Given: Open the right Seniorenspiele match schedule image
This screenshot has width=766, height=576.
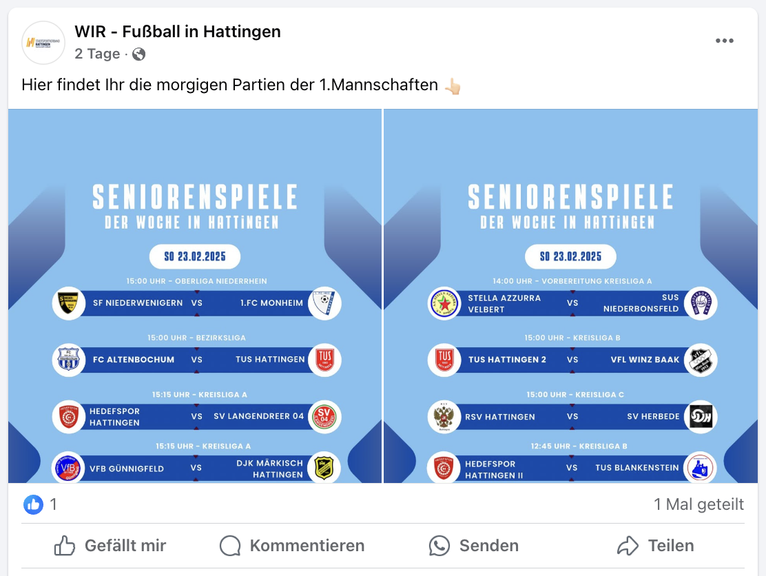Looking at the screenshot, I should click(570, 296).
